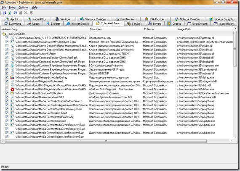The image size is (240, 171).
Task: Click the Location Notifications entry icon
Action: (x=12, y=93)
